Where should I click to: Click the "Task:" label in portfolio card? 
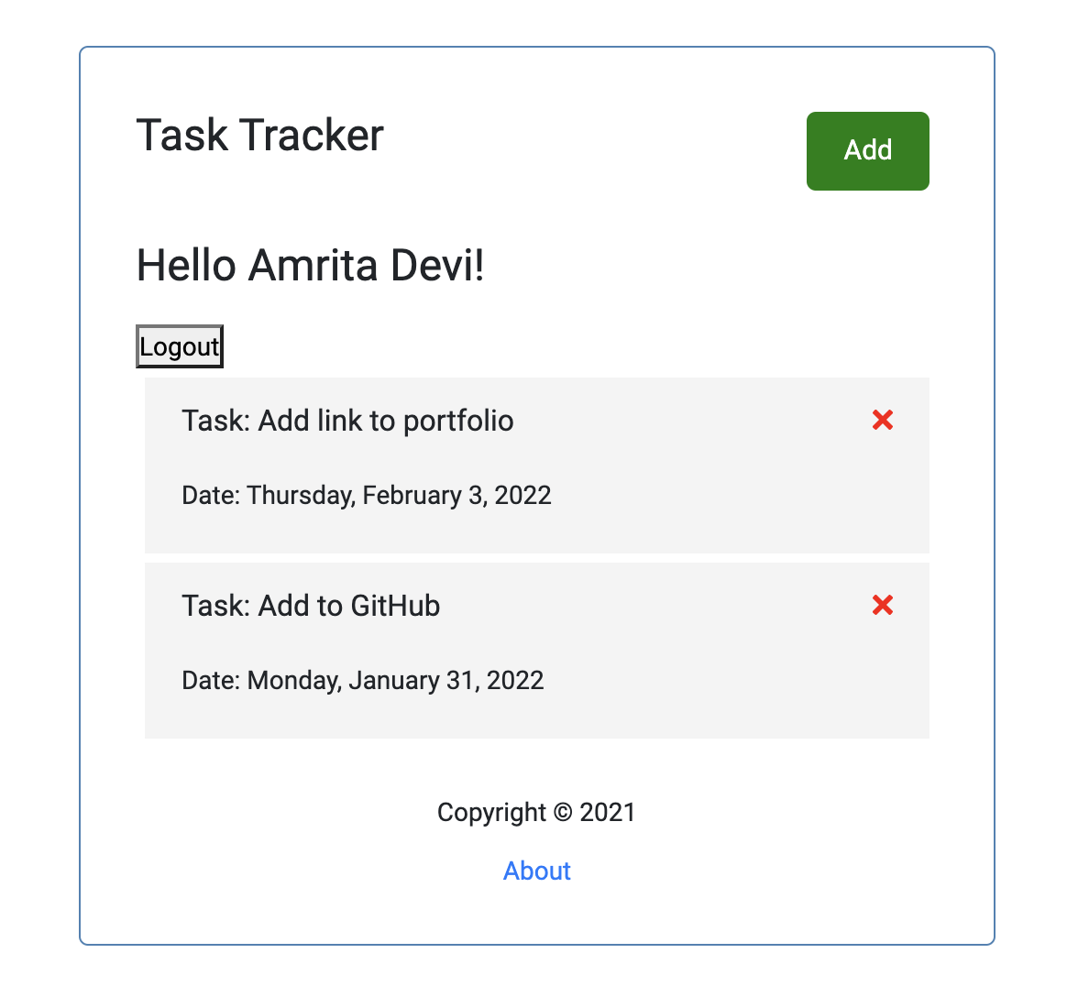pyautogui.click(x=216, y=421)
